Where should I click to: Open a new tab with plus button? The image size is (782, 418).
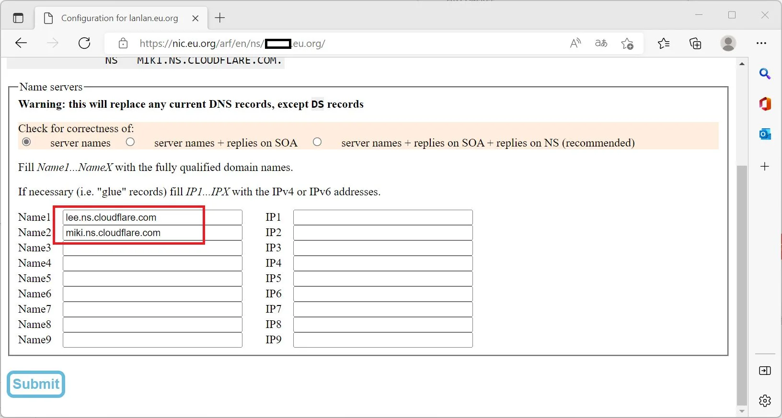(220, 18)
